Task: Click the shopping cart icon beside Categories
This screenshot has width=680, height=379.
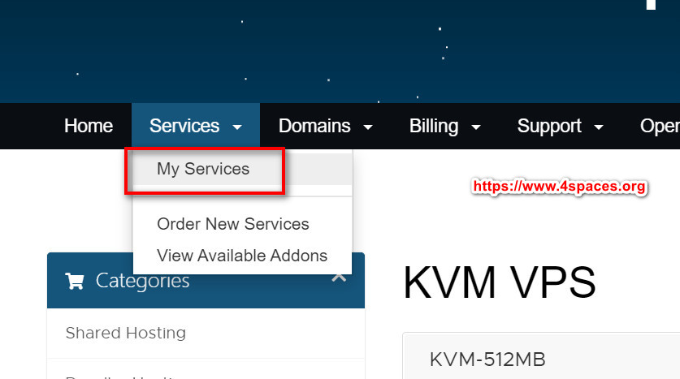Action: [75, 282]
